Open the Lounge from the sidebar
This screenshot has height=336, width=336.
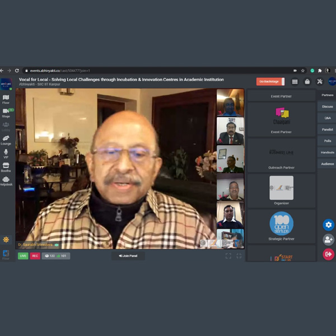[6, 139]
